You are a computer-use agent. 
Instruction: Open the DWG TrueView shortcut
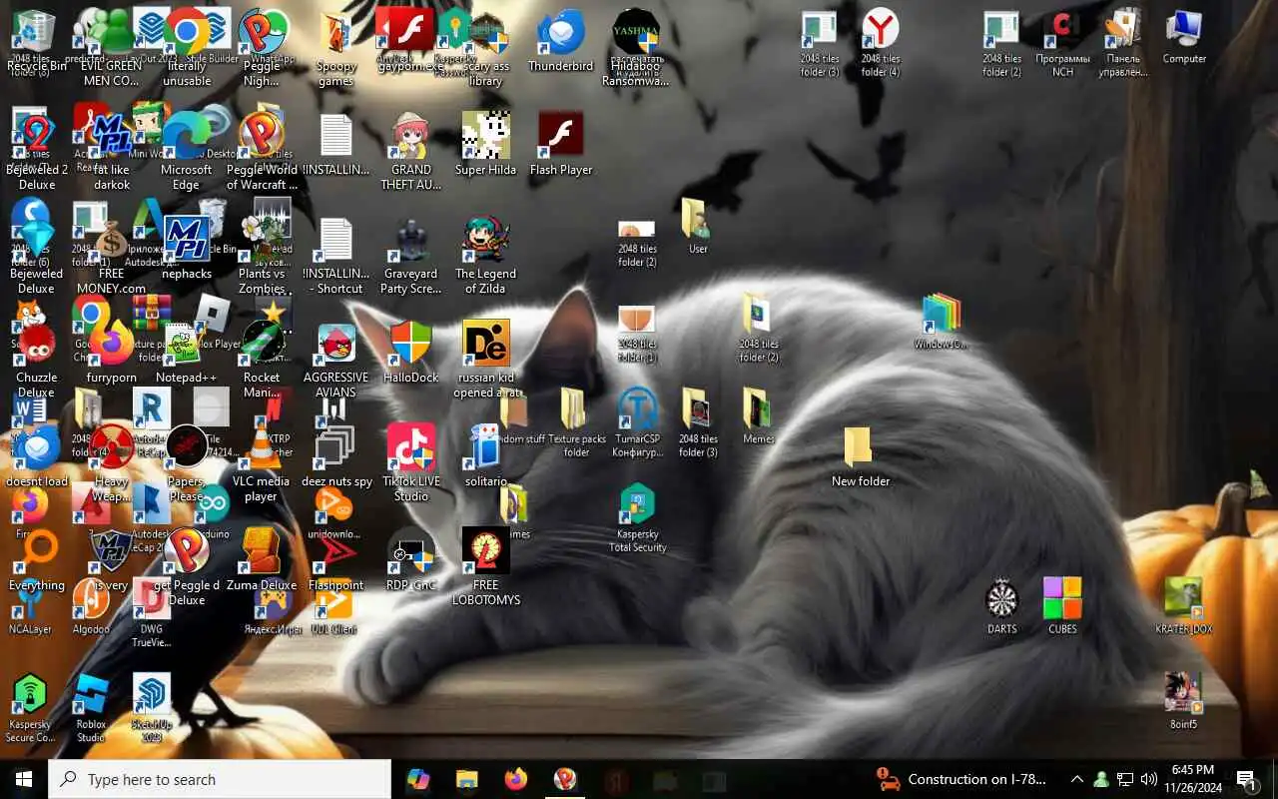152,611
